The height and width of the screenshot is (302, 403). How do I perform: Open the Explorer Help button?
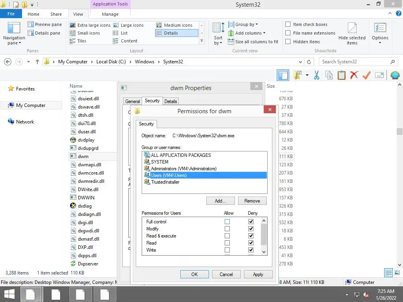pos(398,14)
